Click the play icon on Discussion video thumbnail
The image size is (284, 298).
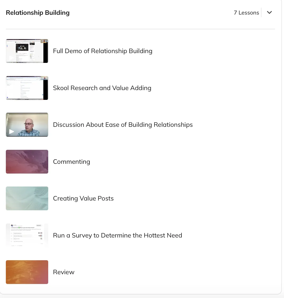[x=11, y=132]
